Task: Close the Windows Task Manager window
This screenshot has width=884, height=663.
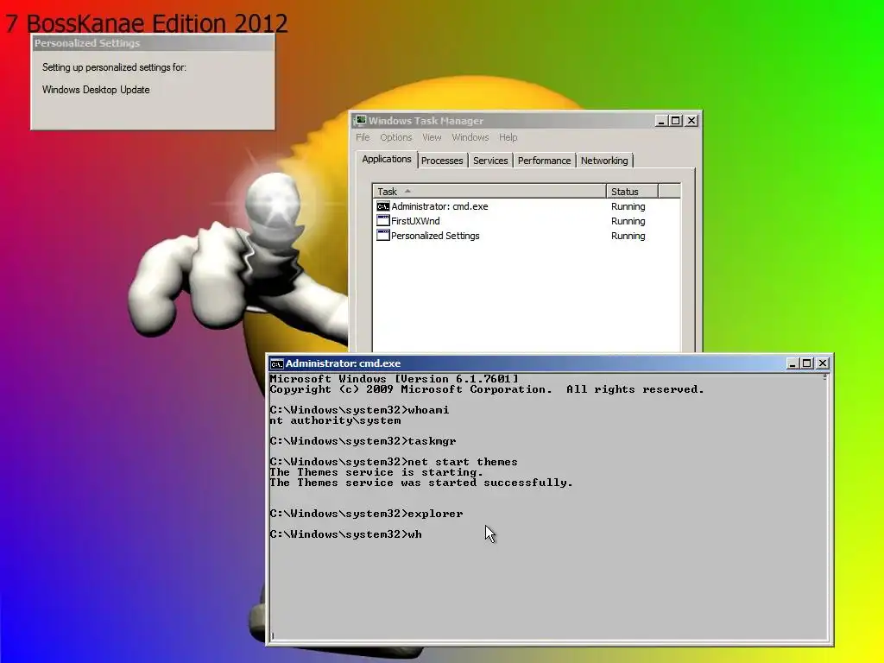Action: pos(691,121)
